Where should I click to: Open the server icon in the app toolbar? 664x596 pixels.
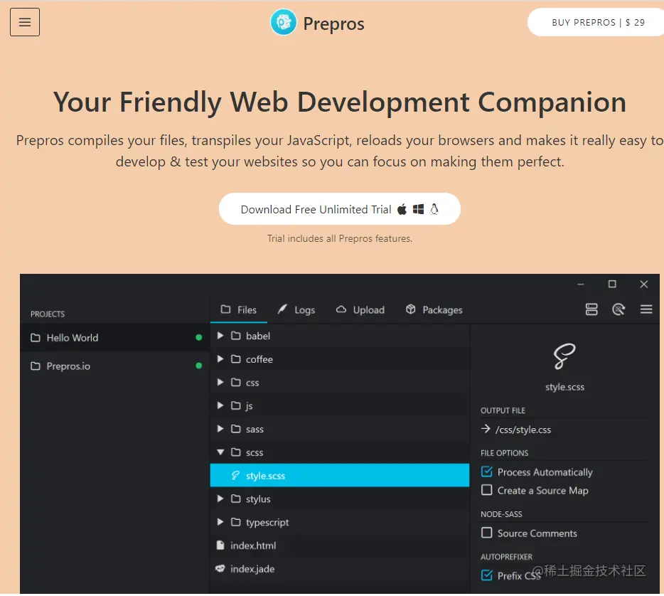591,309
